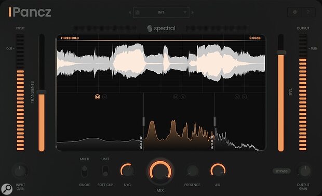Go to the next preset arrow
322x196 pixels.
[x=193, y=12]
